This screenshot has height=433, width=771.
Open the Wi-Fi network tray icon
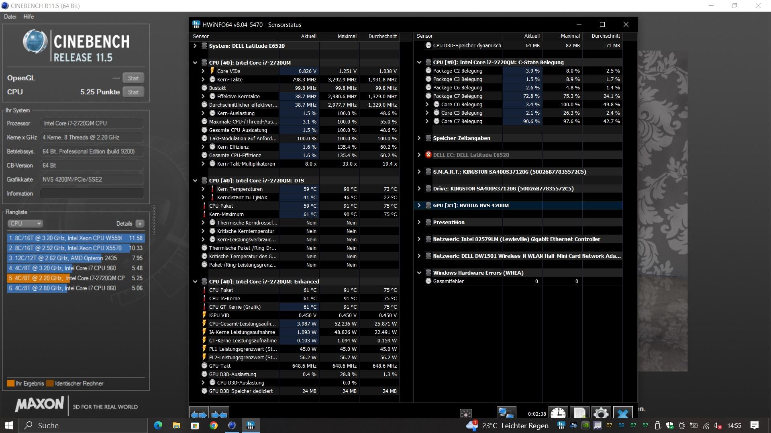click(706, 425)
